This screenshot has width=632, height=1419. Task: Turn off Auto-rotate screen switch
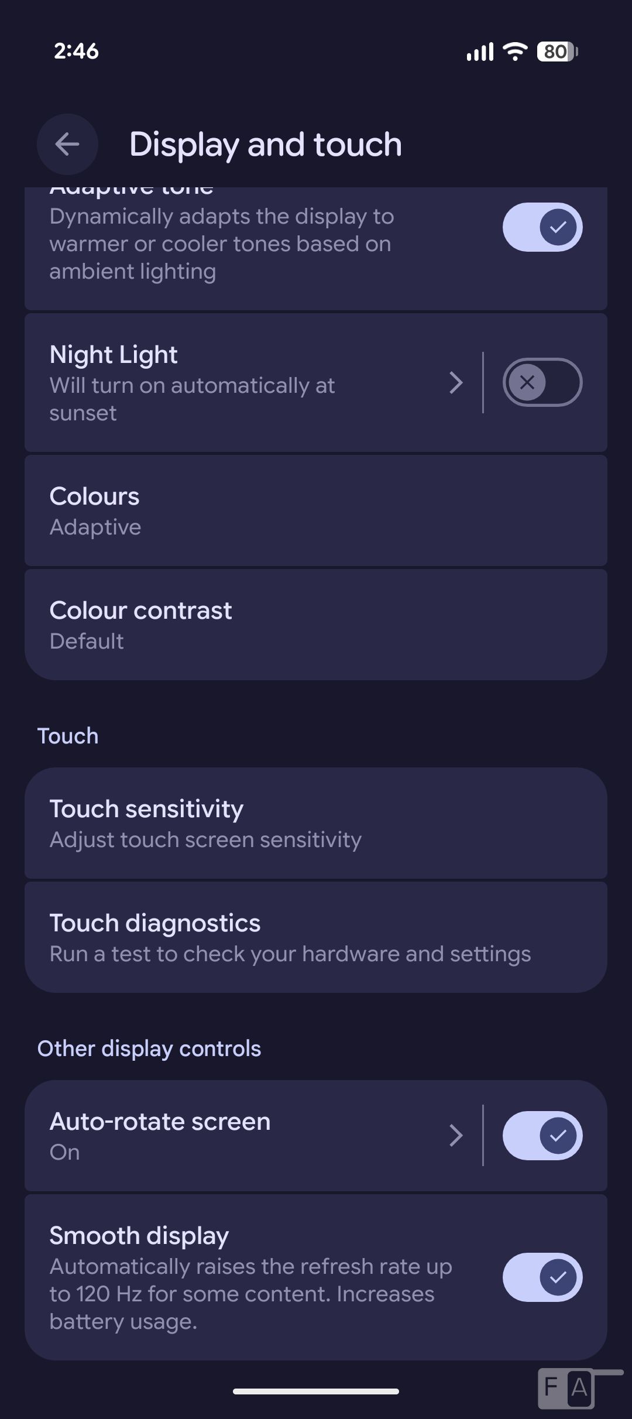tap(542, 1135)
